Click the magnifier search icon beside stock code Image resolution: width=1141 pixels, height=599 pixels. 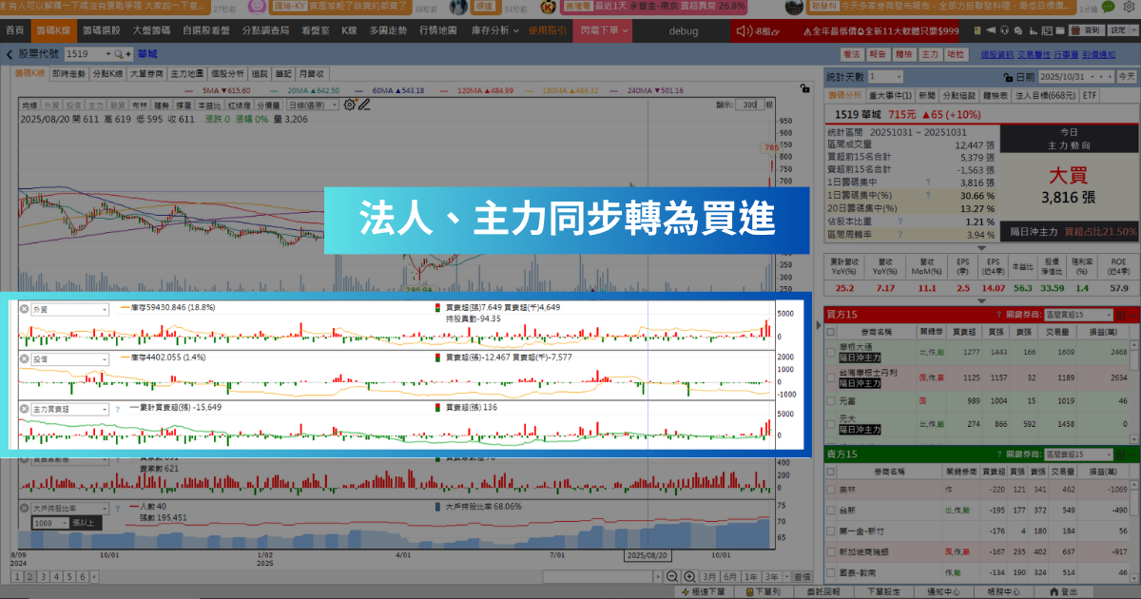118,55
